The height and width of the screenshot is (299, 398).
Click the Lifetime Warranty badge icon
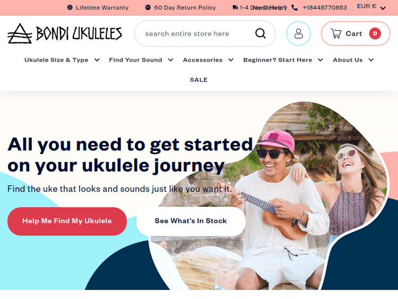[70, 7]
